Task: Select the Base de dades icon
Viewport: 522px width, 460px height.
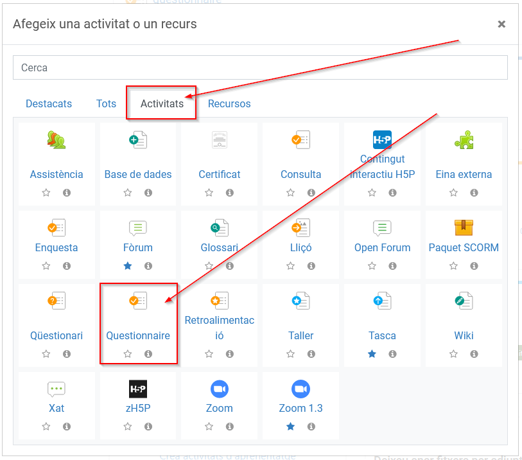Action: pos(138,140)
